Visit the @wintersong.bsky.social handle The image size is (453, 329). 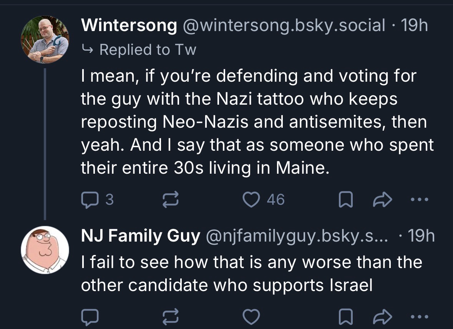(284, 26)
